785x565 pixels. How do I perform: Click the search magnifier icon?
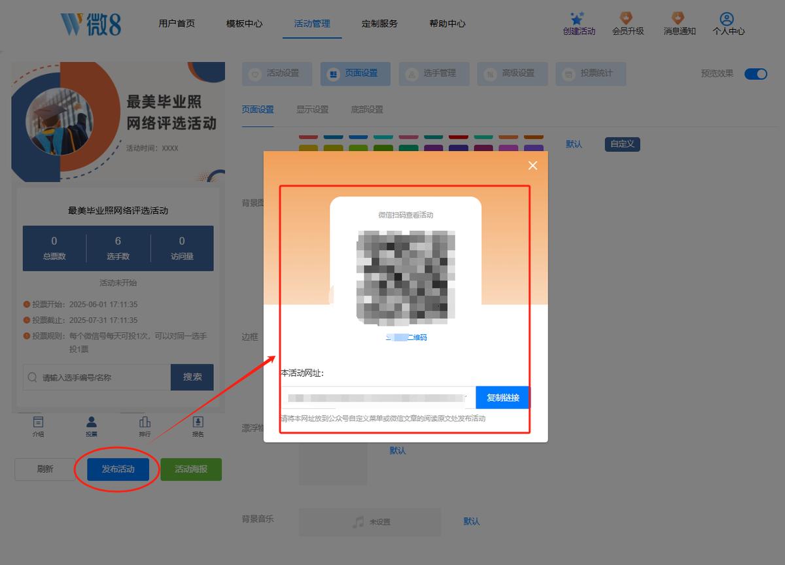pos(32,377)
